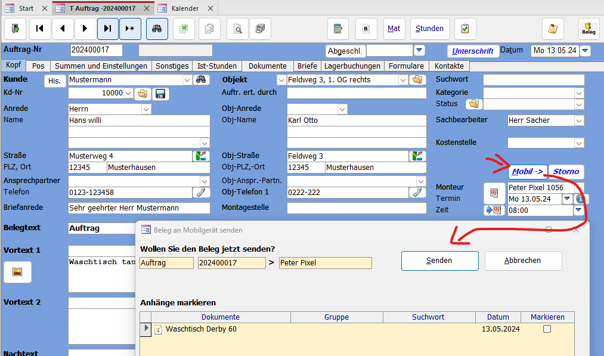Image resolution: width=604 pixels, height=356 pixels.
Task: Click the Stunden toolbar button
Action: pos(429,29)
